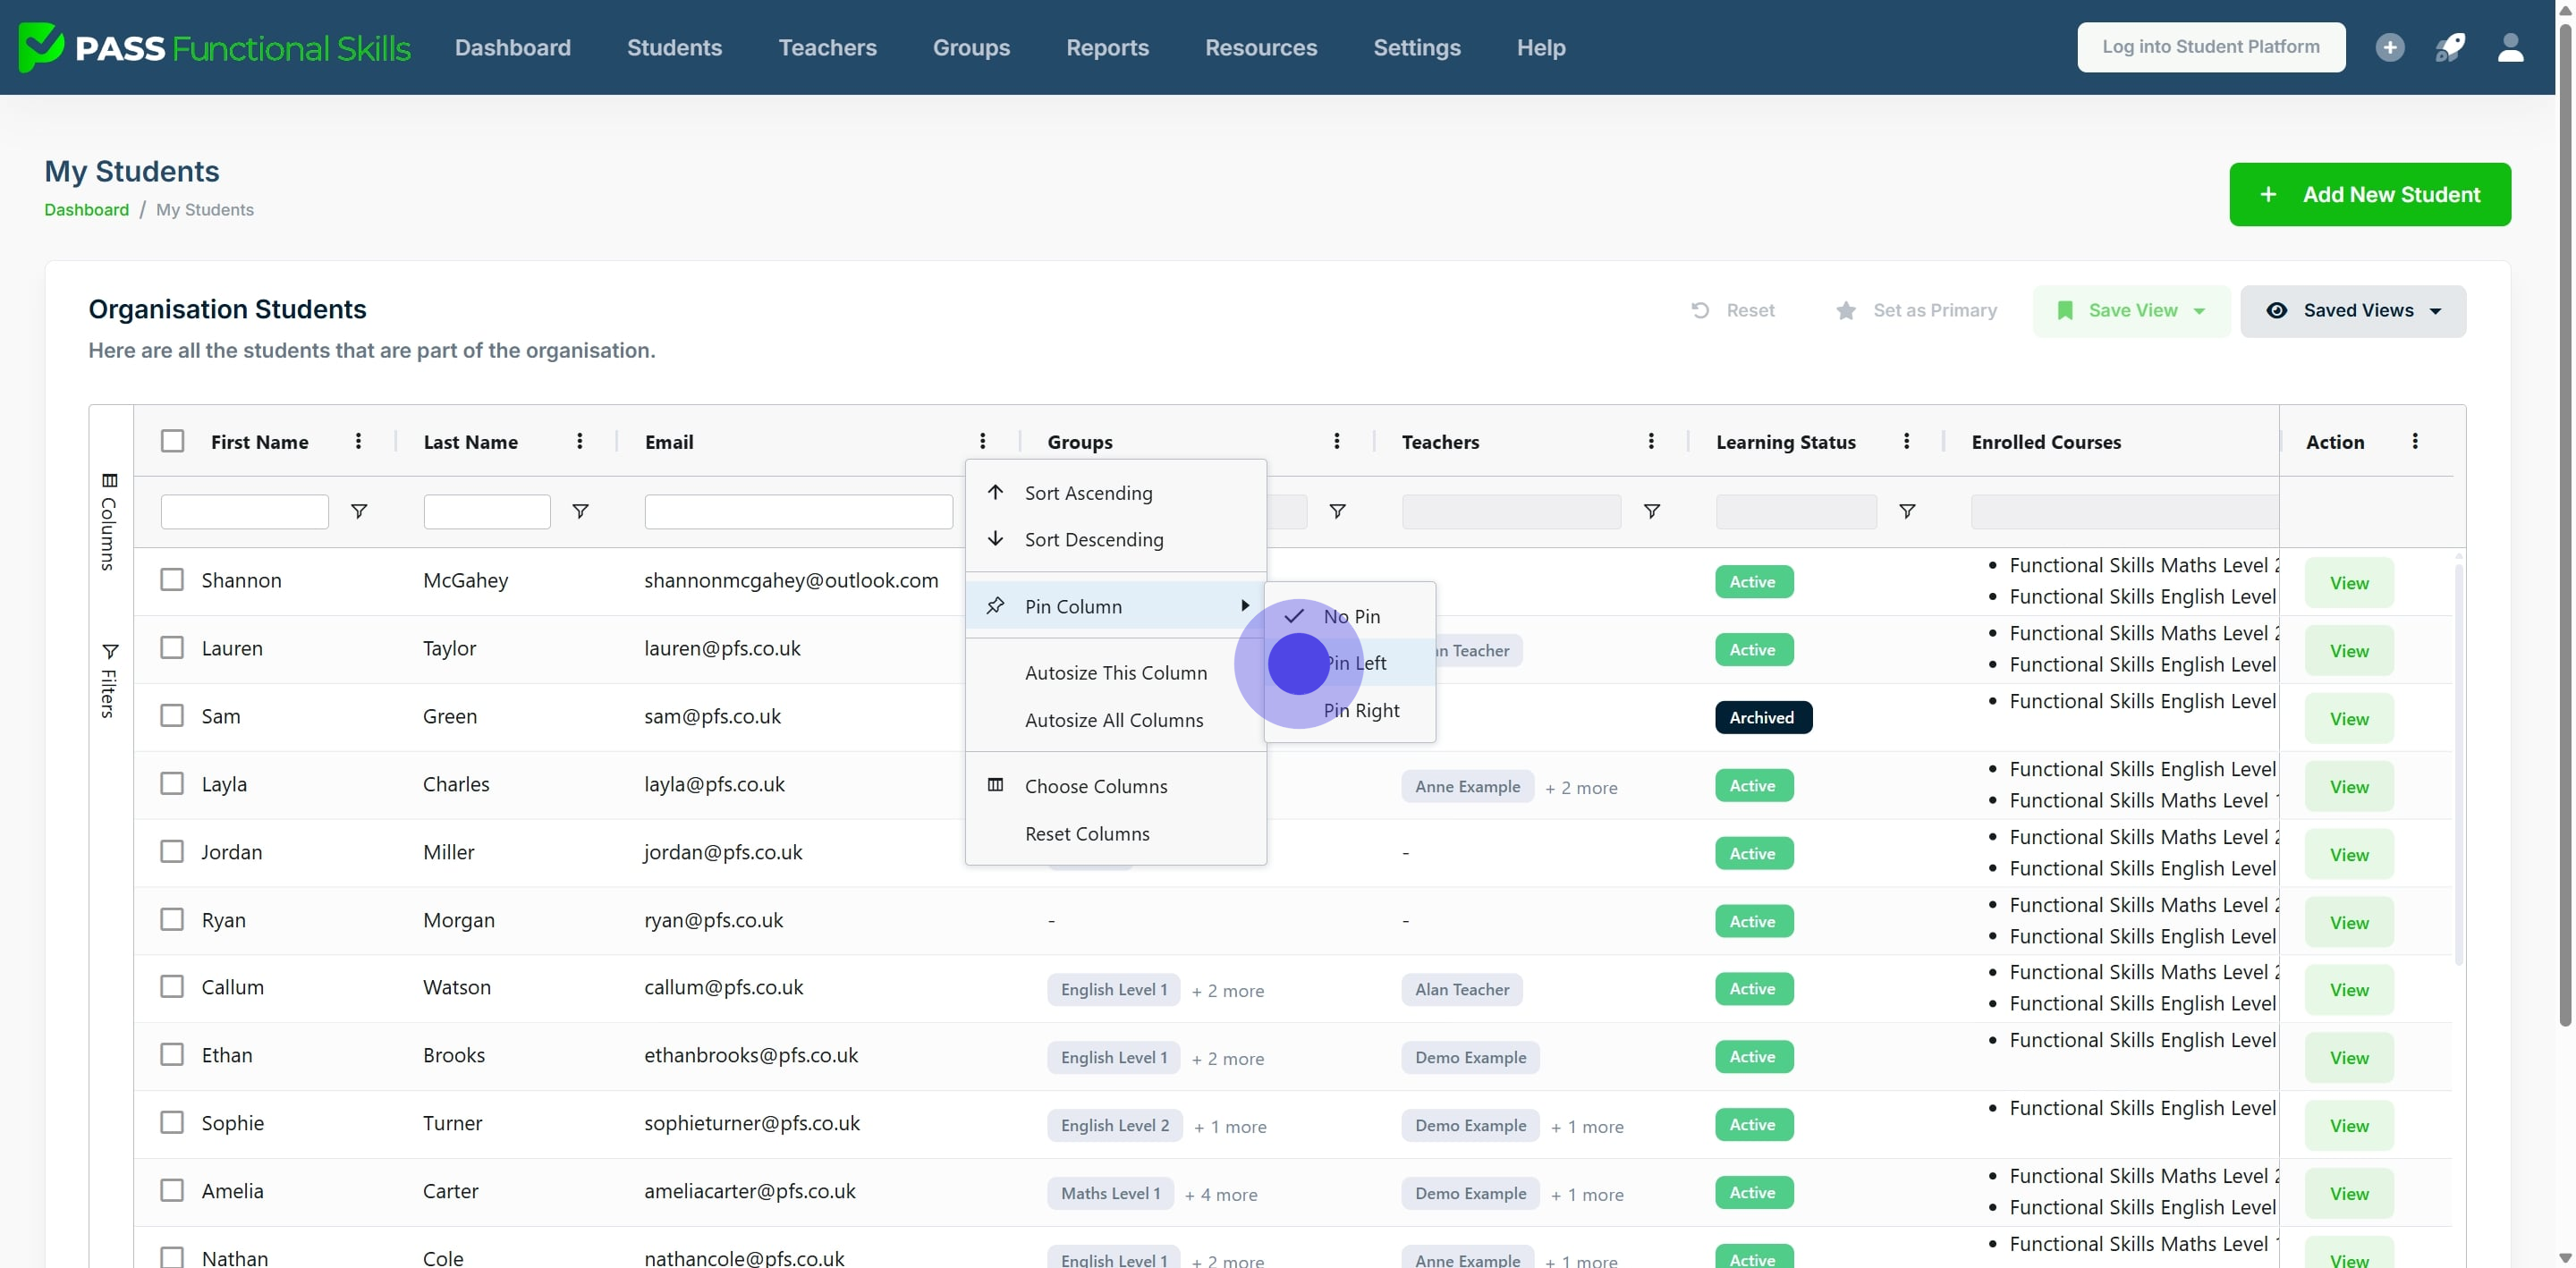Image resolution: width=2576 pixels, height=1268 pixels.
Task: Select Pin Right option
Action: tap(1350, 710)
